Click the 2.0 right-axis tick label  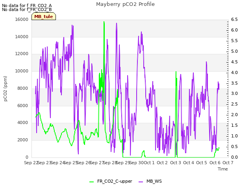(x=234, y=115)
